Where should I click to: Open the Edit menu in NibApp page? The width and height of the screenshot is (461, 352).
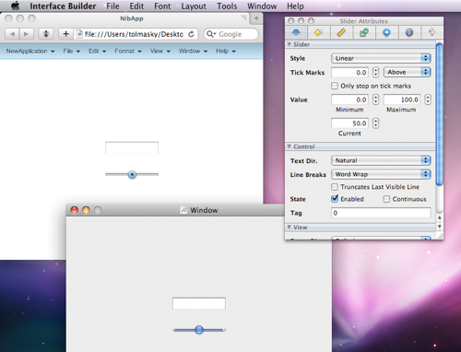coord(97,51)
